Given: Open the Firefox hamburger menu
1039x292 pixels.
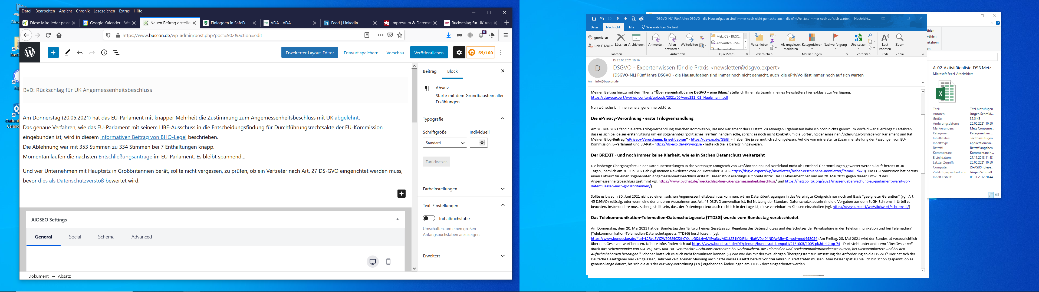Looking at the screenshot, I should 505,35.
